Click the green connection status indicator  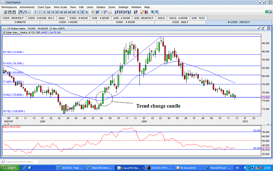pos(266,12)
